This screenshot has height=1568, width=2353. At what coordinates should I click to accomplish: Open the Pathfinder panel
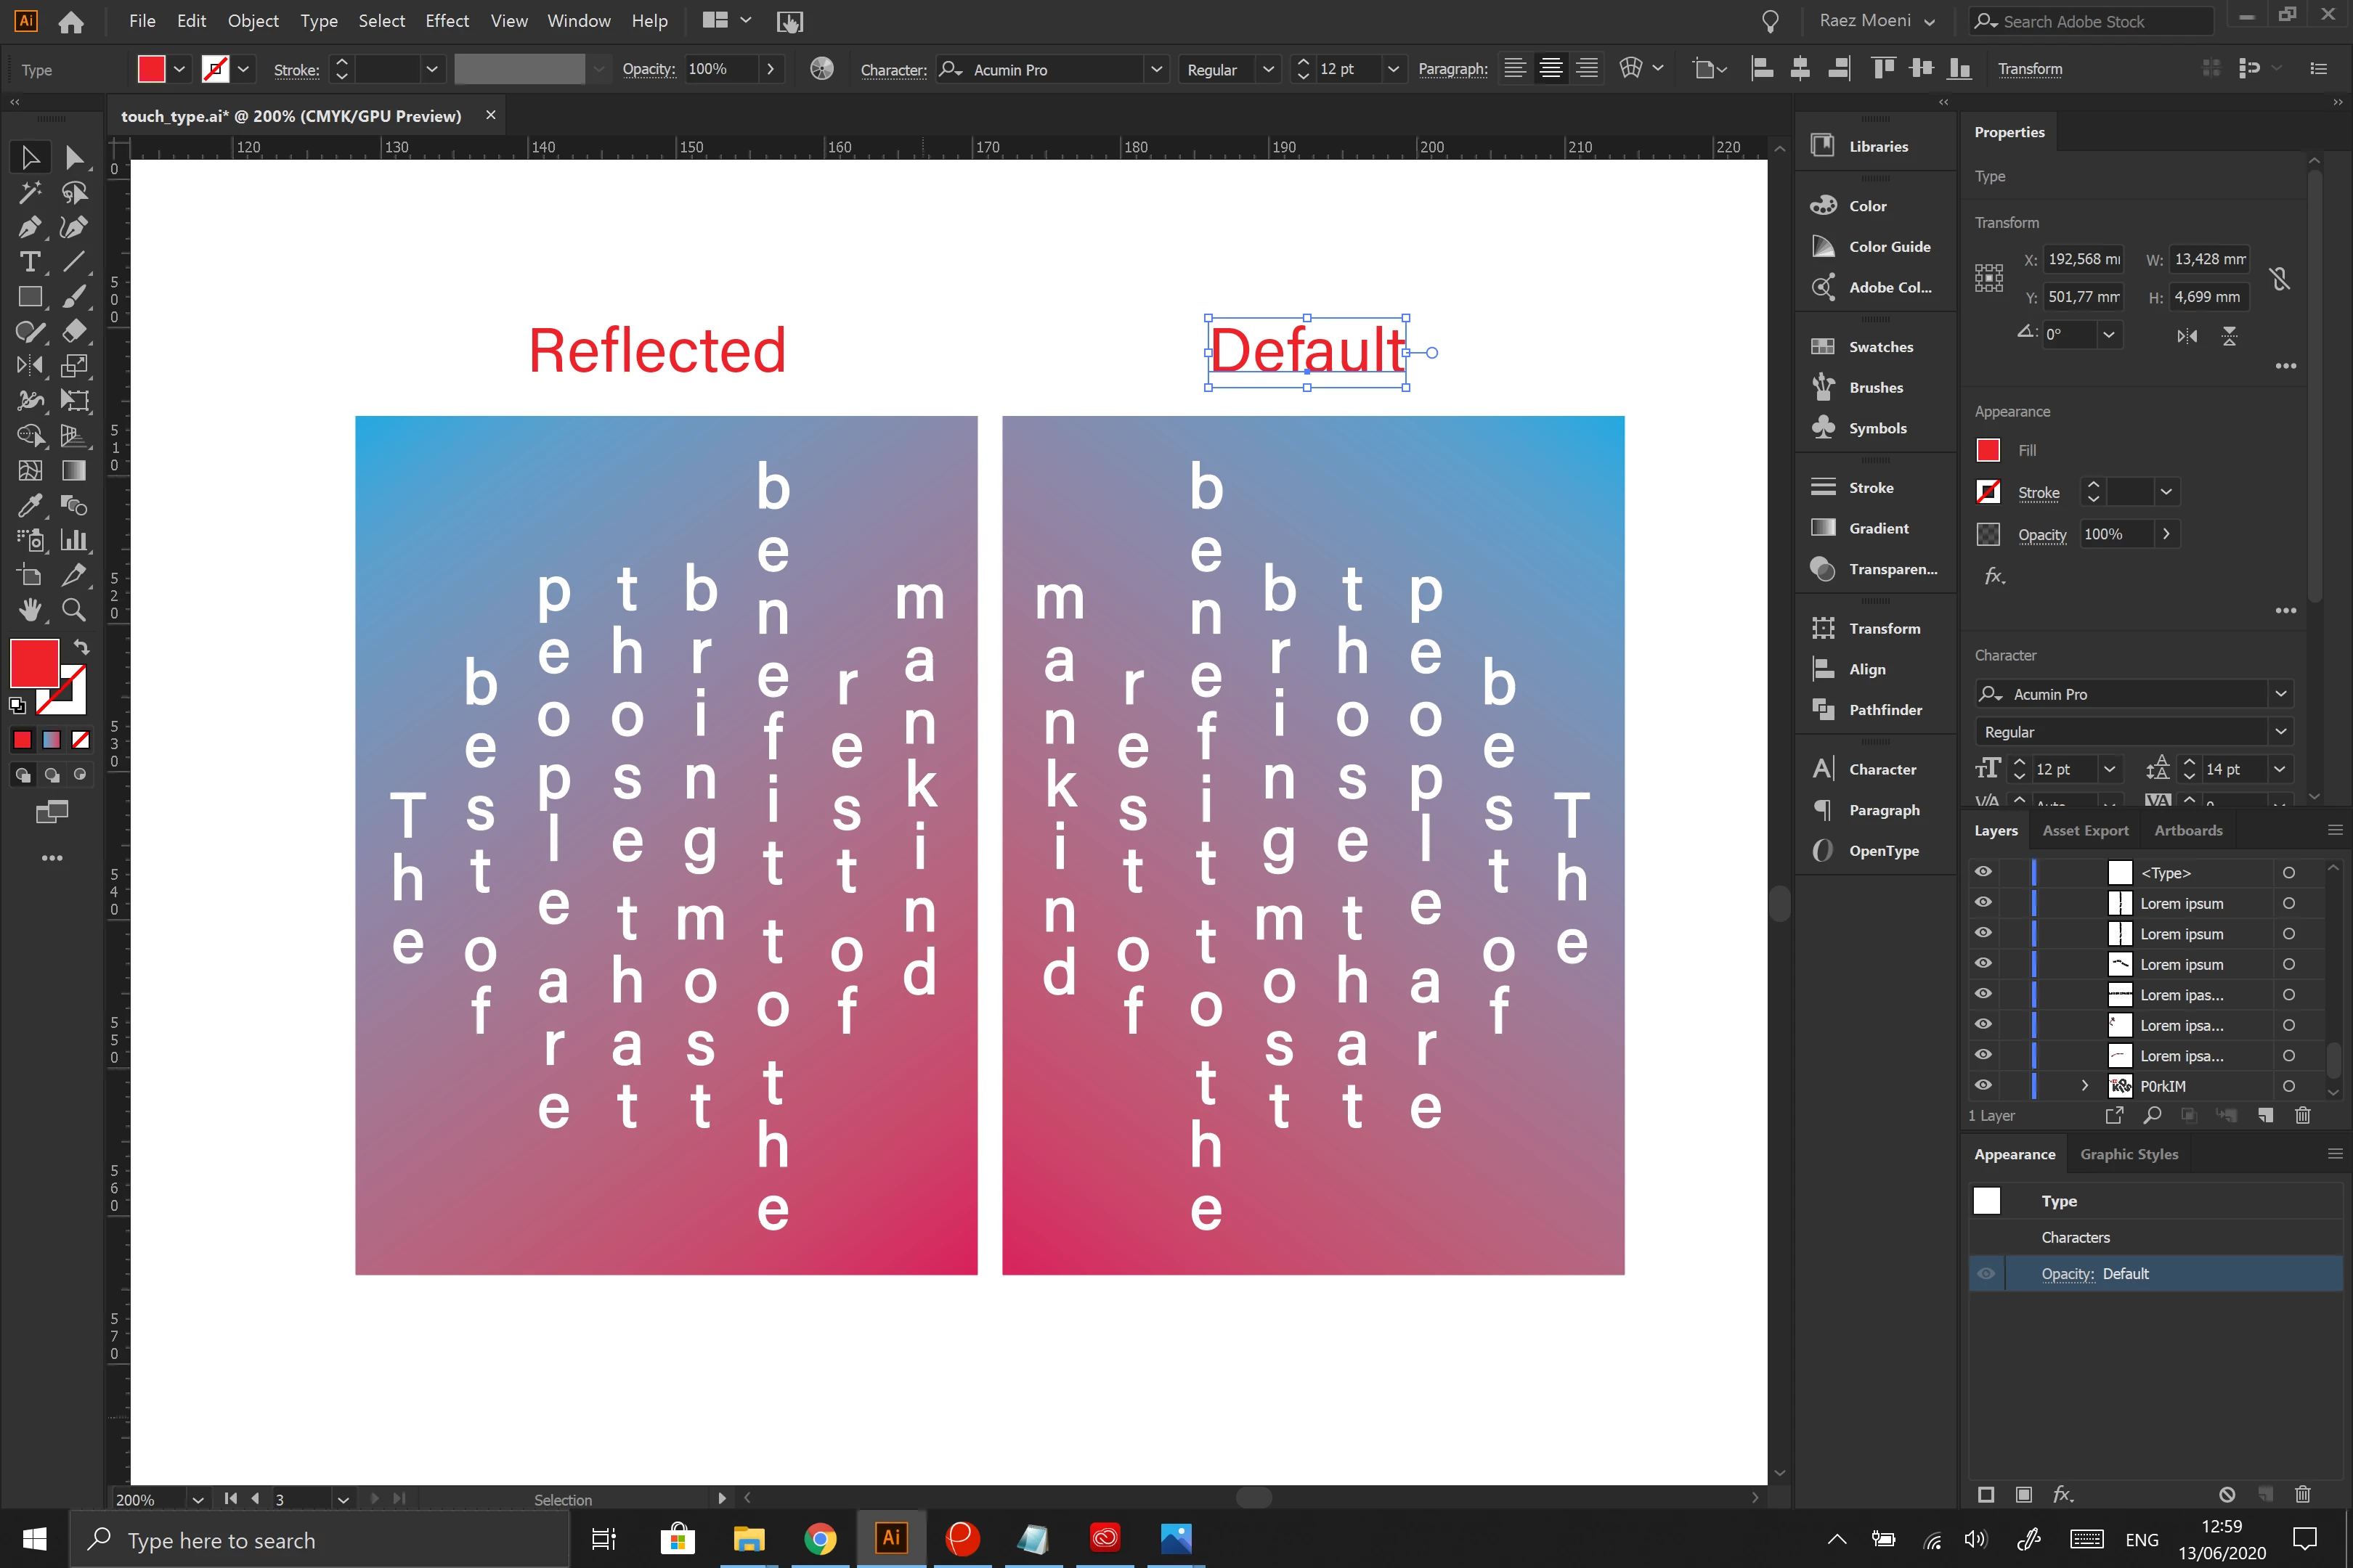1884,710
